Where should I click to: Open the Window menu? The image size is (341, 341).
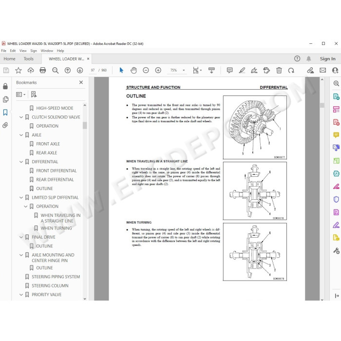pyautogui.click(x=47, y=51)
